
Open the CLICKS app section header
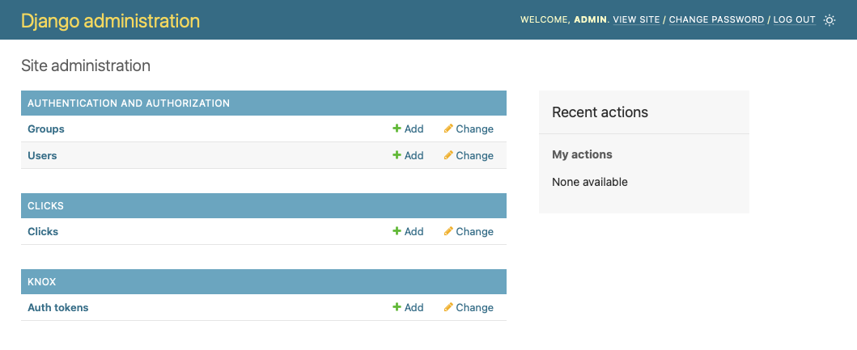click(x=45, y=206)
